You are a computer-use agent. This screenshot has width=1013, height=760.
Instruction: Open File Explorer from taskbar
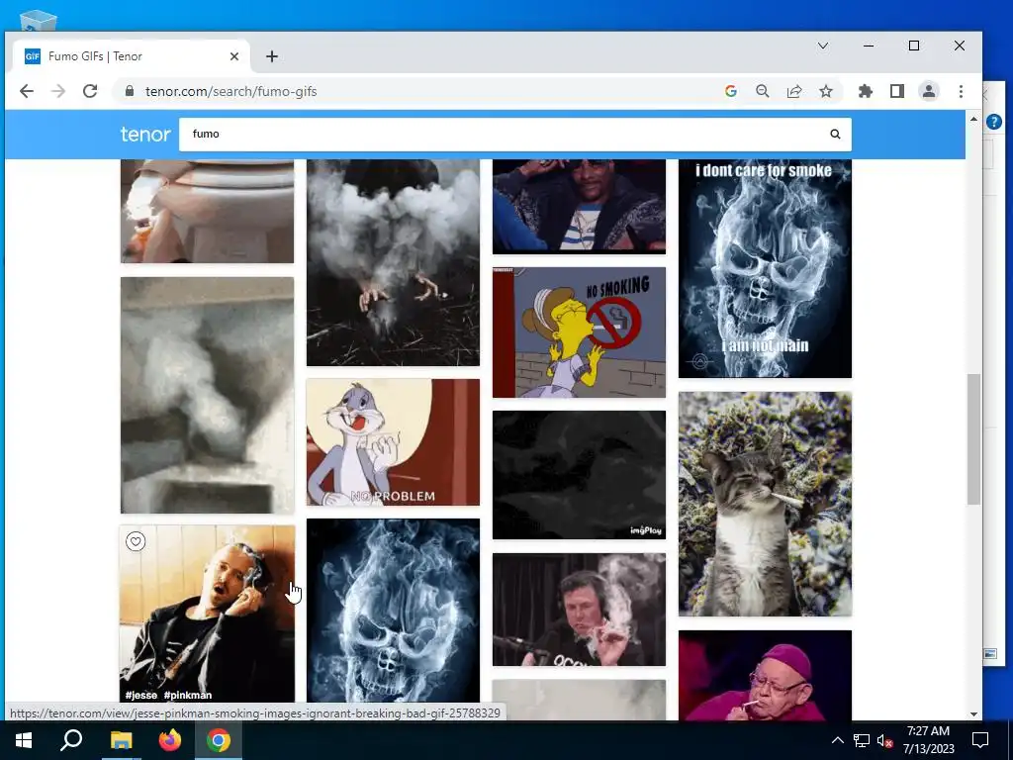[x=121, y=740]
